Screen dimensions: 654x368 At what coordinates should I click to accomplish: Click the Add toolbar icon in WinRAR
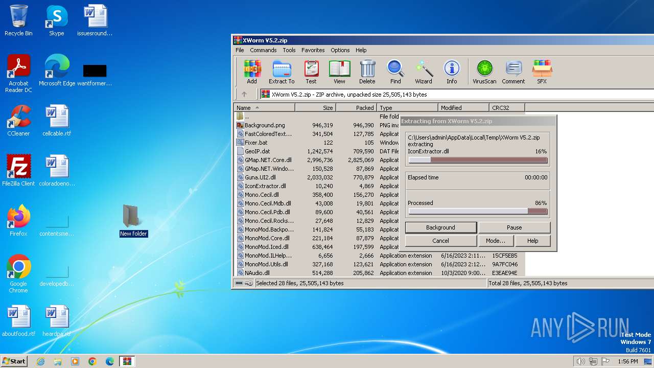[x=252, y=72]
